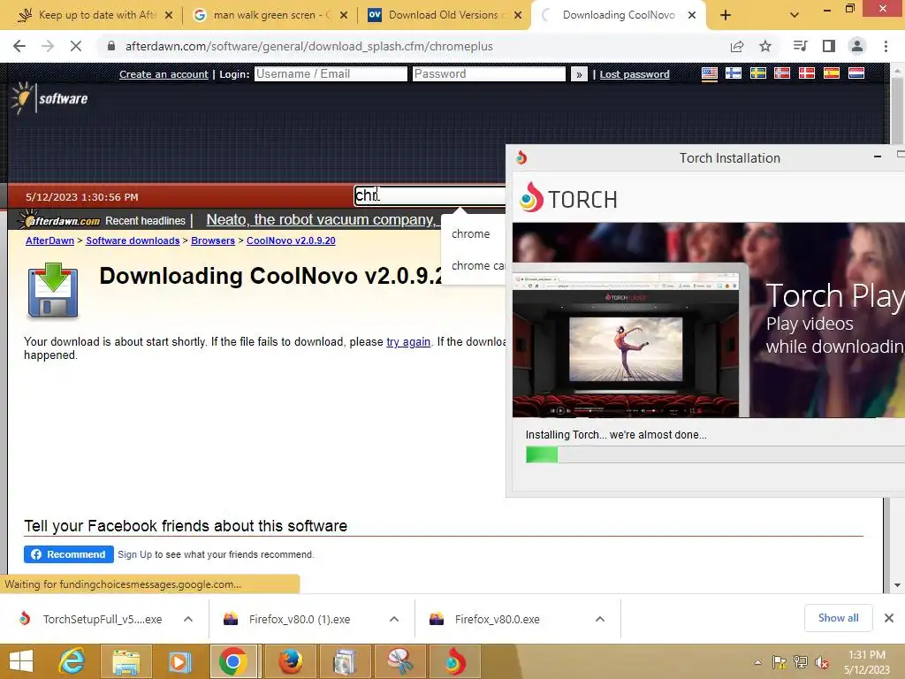Select the Swedish flag language icon
Viewport: 905px width, 679px height.
pyautogui.click(x=757, y=73)
